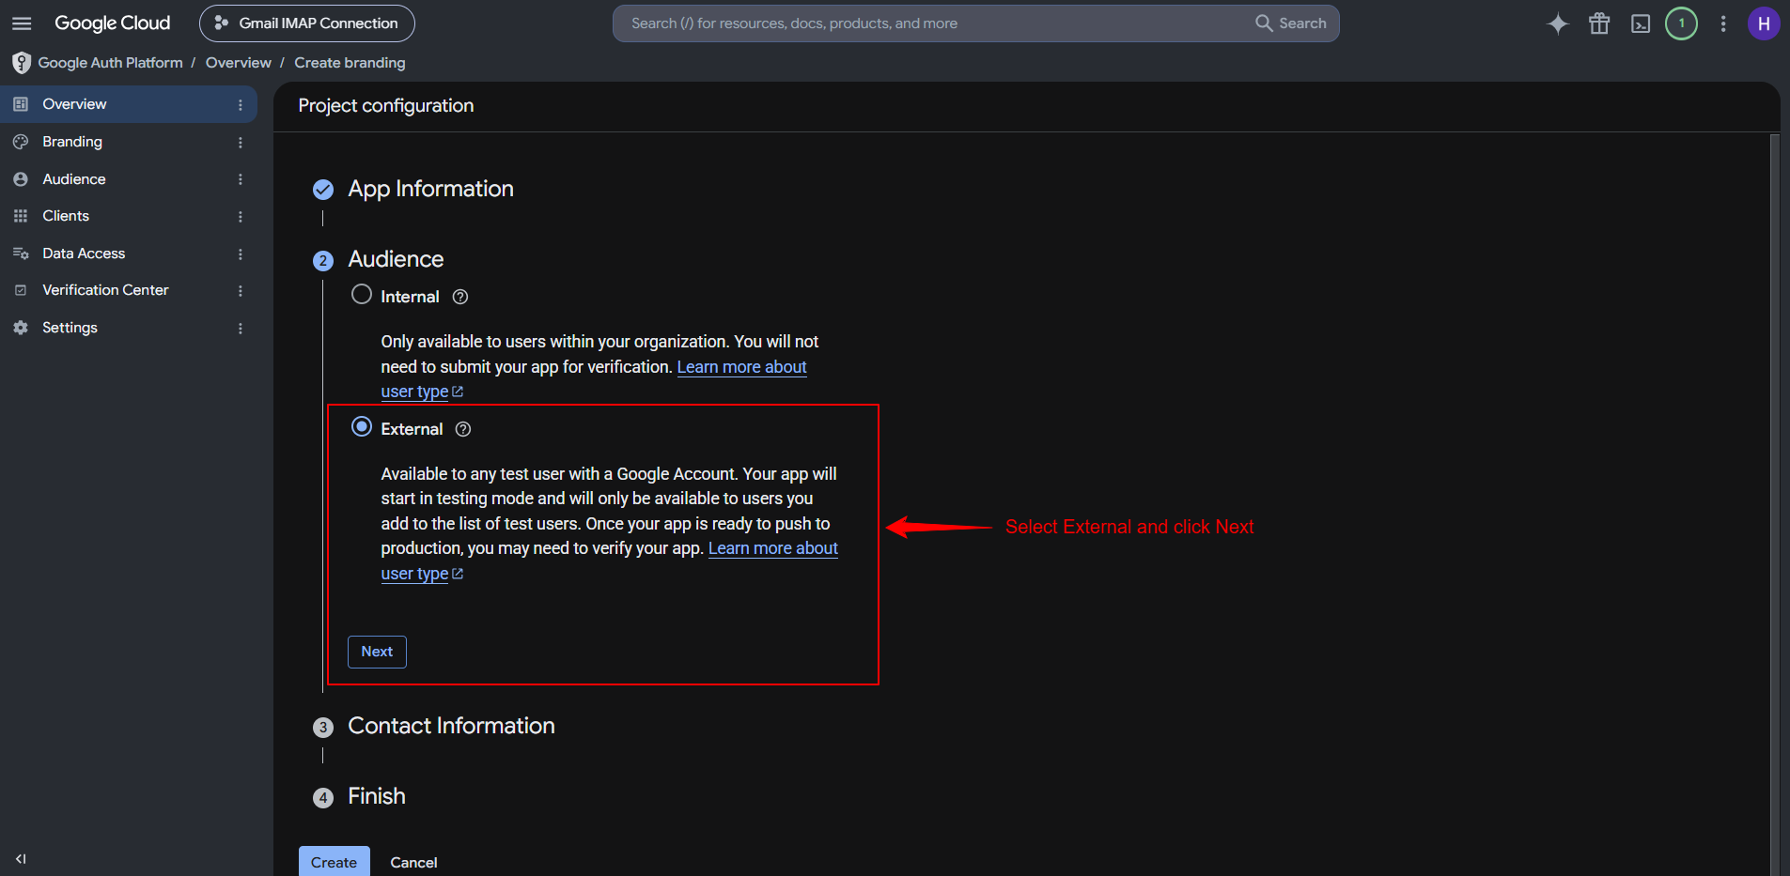Click the page vertical scrollbar
The width and height of the screenshot is (1790, 876).
[x=1774, y=505]
